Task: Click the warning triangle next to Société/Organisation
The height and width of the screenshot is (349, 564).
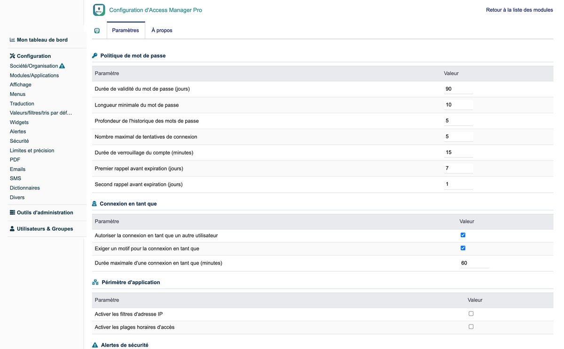Action: tap(62, 66)
